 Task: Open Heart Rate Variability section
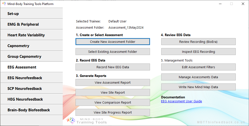[x=31, y=35]
